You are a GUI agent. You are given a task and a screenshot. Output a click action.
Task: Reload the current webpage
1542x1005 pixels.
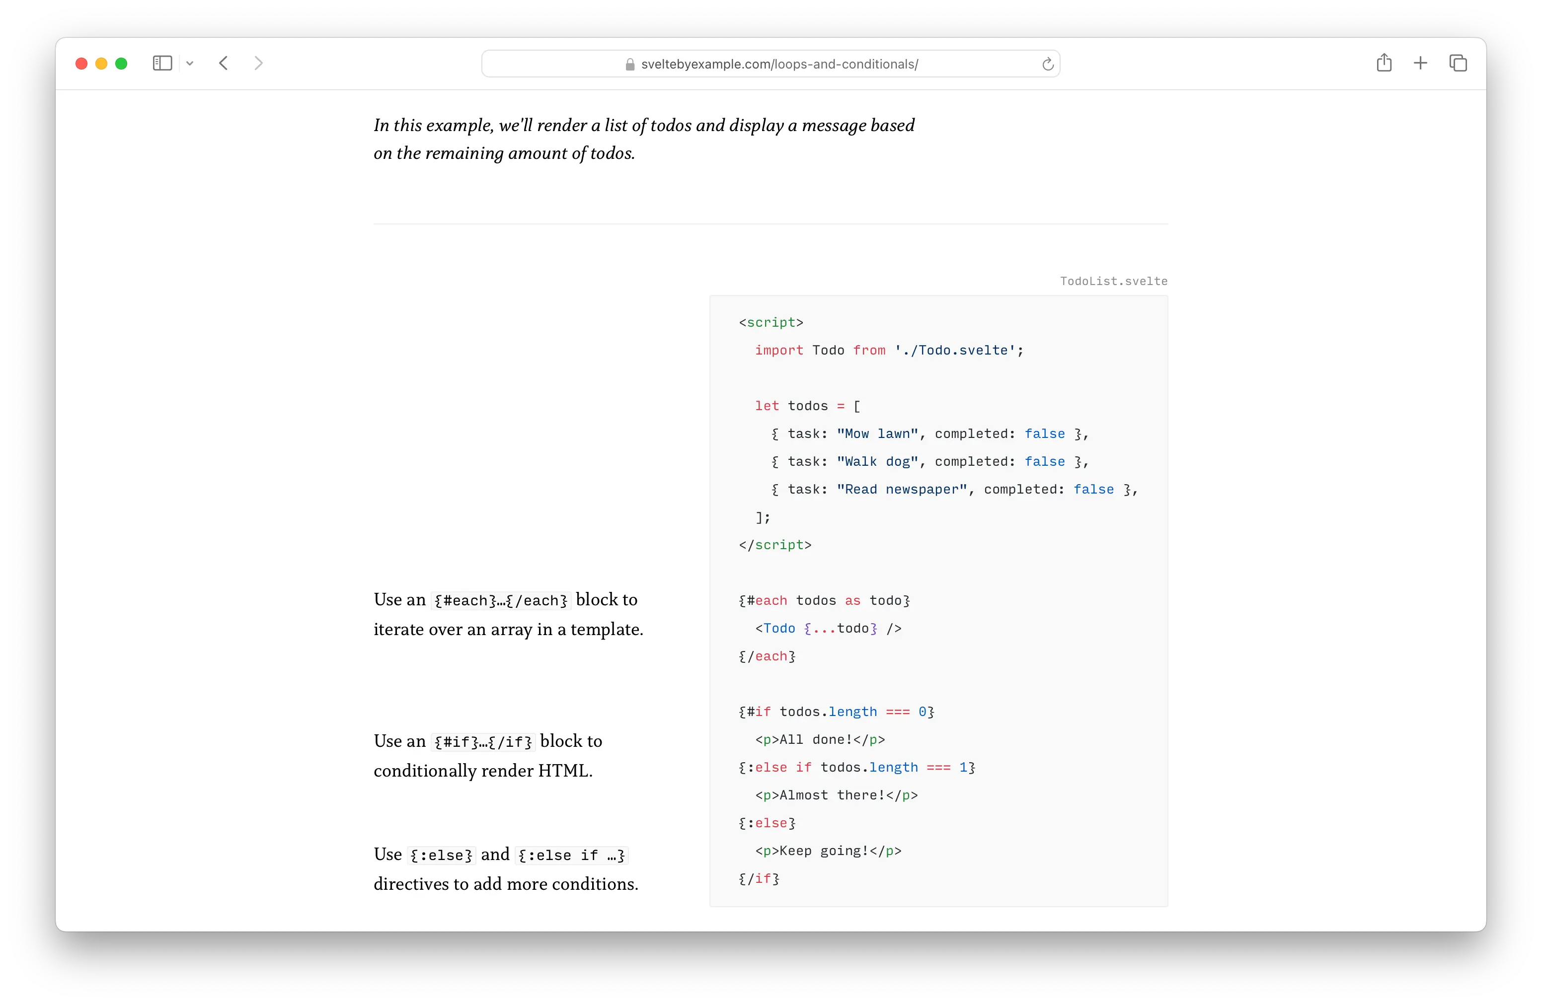tap(1047, 64)
